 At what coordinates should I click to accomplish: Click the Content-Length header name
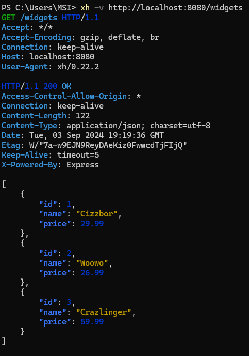pos(34,116)
